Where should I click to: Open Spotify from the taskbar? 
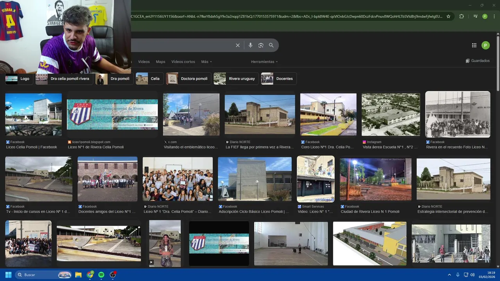click(101, 275)
